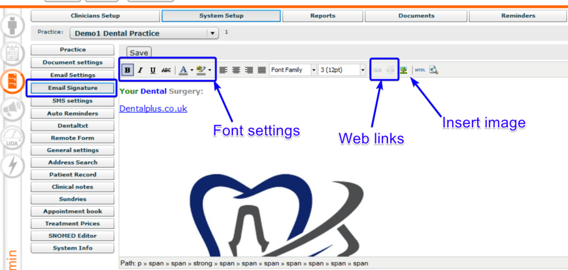The width and height of the screenshot is (568, 270).
Task: Open the Dentalplus.co.uk link
Action: tap(153, 108)
